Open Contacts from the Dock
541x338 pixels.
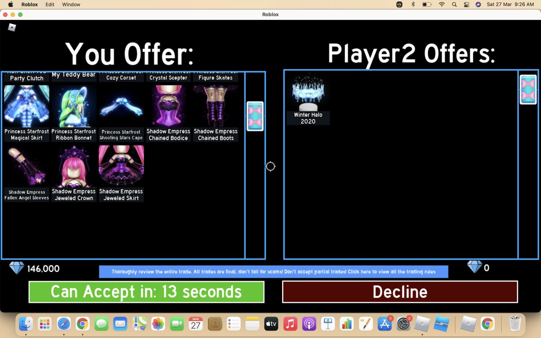215,324
